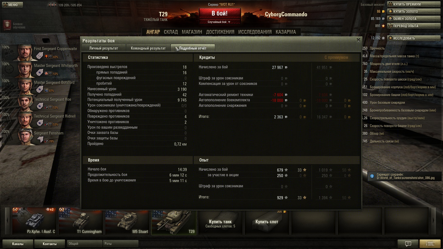
Task: Click the Купить слот slot purchase tile
Action: click(x=267, y=222)
